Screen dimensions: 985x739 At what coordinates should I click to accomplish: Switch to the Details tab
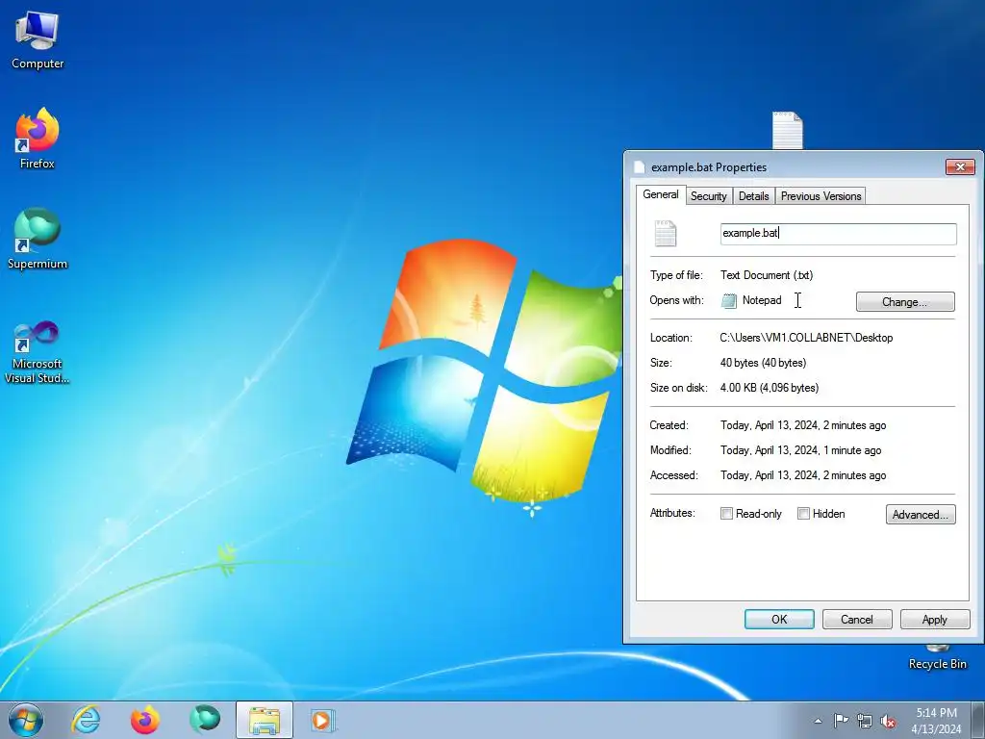[x=754, y=196]
